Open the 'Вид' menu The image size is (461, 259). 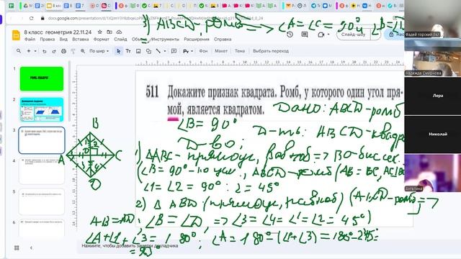point(63,39)
